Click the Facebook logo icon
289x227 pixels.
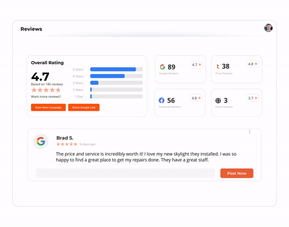pyautogui.click(x=162, y=101)
